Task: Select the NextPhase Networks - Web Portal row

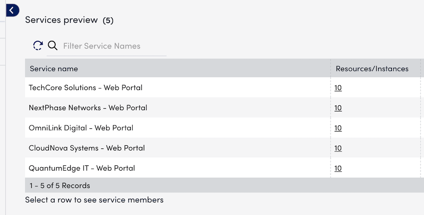Action: tap(88, 108)
